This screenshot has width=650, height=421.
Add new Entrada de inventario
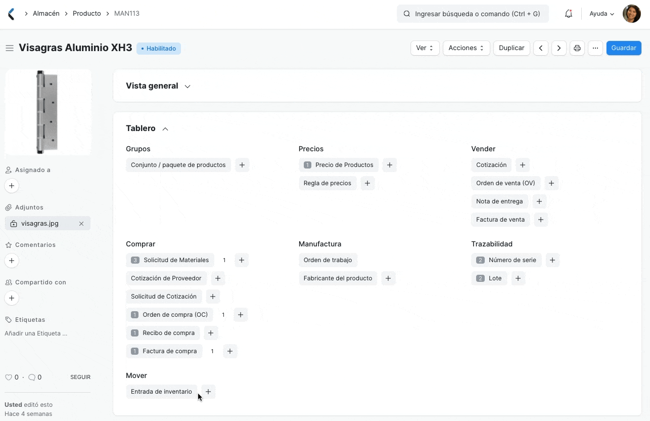[208, 392]
